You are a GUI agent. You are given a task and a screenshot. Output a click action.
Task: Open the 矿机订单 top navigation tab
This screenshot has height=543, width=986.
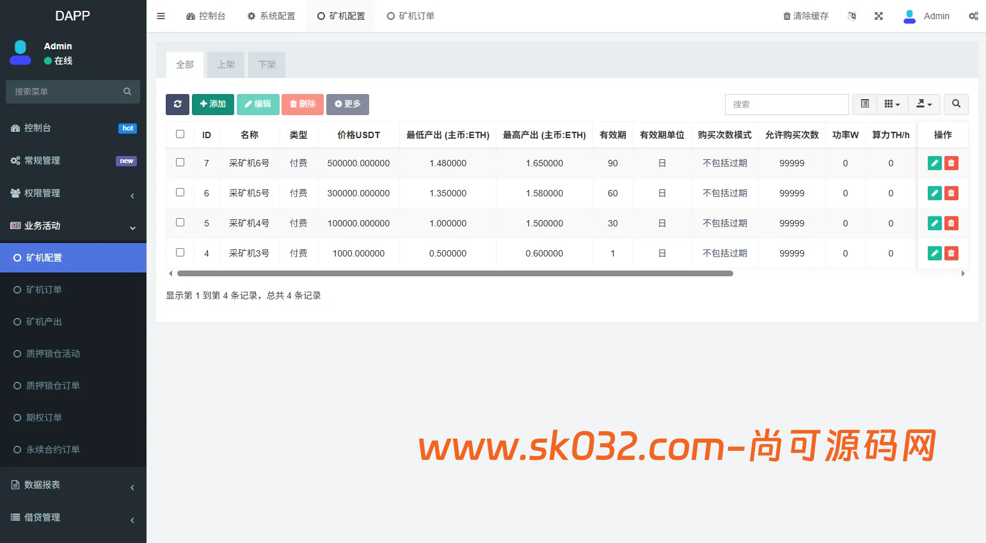point(411,16)
